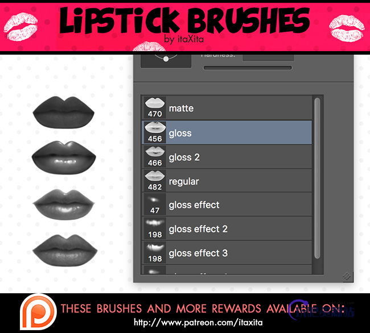
Task: Choose the gloss 2 brush preset
Action: (x=227, y=157)
